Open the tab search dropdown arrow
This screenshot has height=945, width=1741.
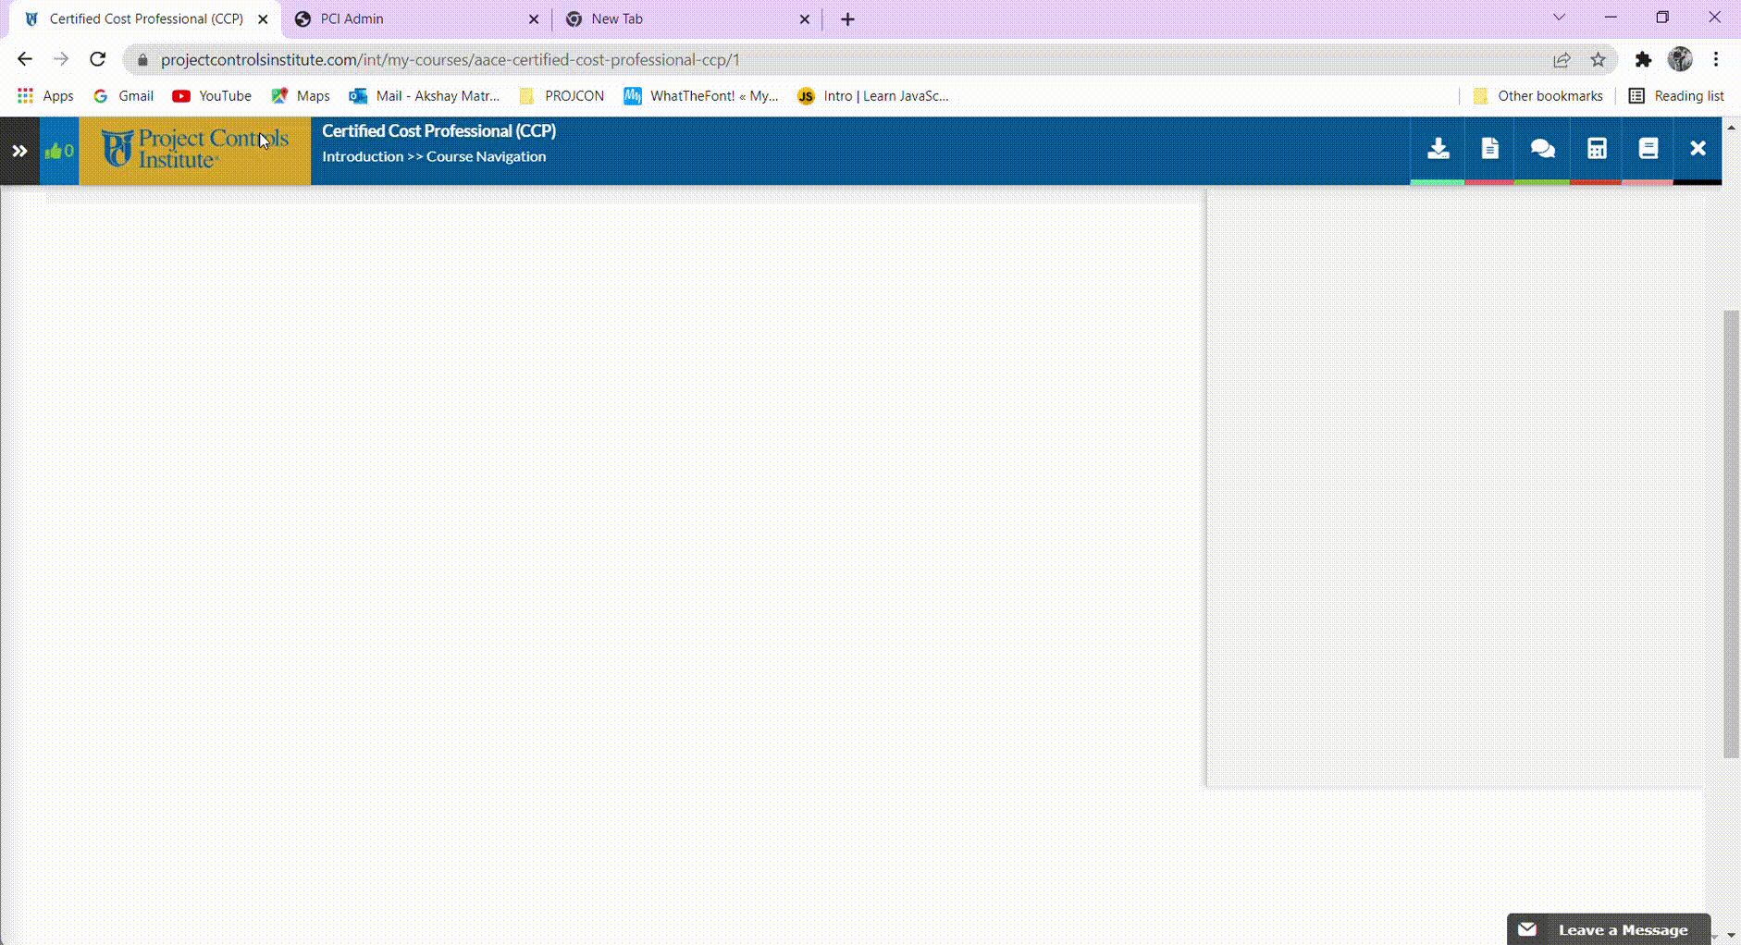pos(1559,18)
